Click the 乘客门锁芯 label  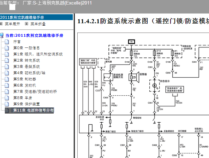tap(111, 131)
